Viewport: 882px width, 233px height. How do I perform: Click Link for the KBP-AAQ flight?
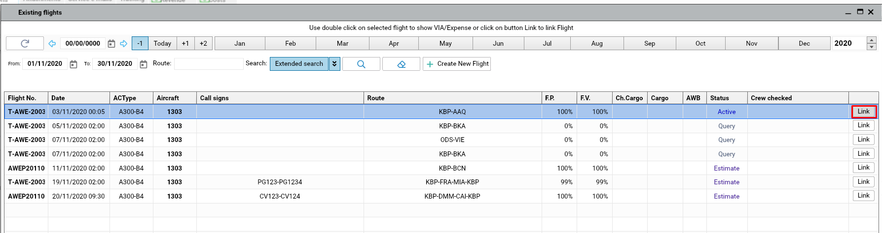pyautogui.click(x=863, y=112)
